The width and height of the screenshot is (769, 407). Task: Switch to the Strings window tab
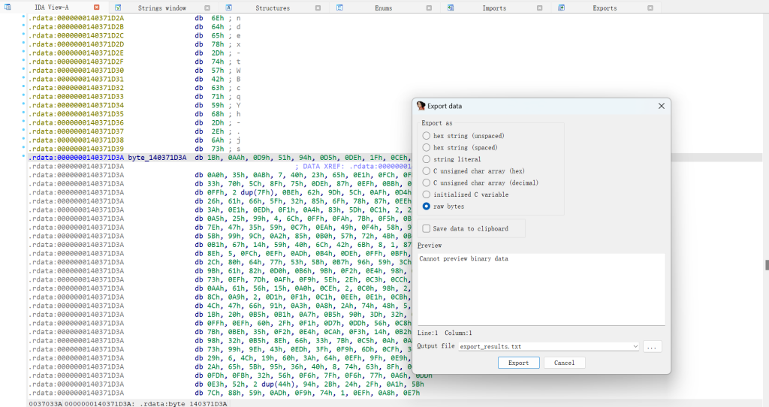(x=161, y=8)
